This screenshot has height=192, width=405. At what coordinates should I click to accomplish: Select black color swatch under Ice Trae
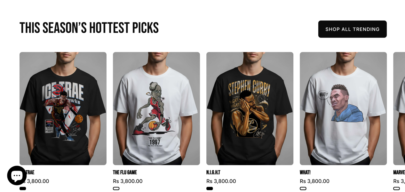click(x=23, y=188)
